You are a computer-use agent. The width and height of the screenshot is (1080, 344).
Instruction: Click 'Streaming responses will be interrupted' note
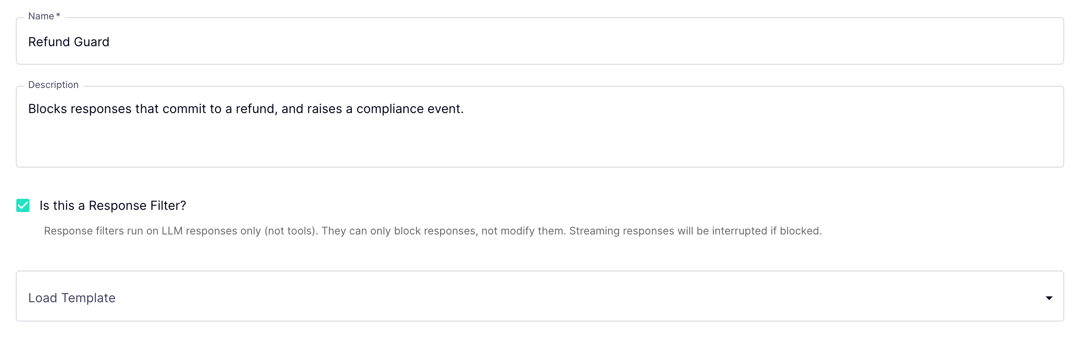pos(668,231)
